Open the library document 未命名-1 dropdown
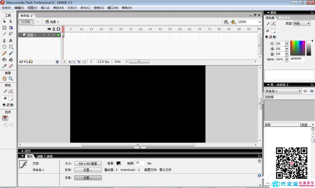 pos(283,91)
